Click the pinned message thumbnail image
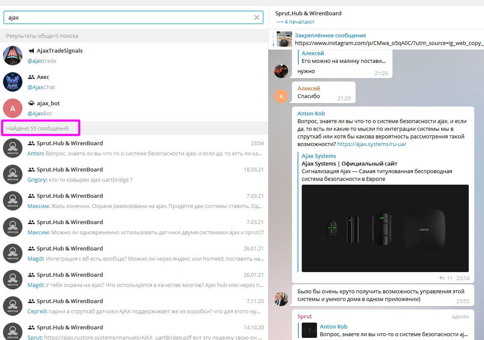This screenshot has width=484, height=340. click(284, 39)
